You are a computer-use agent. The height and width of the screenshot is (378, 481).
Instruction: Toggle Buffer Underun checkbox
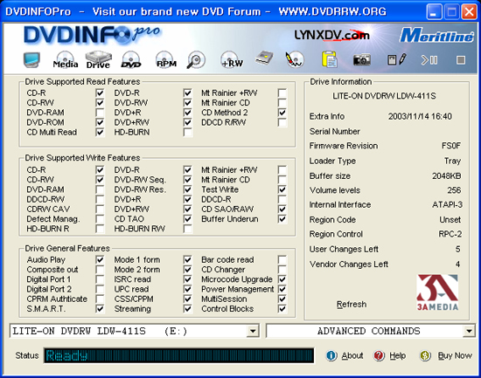[282, 219]
